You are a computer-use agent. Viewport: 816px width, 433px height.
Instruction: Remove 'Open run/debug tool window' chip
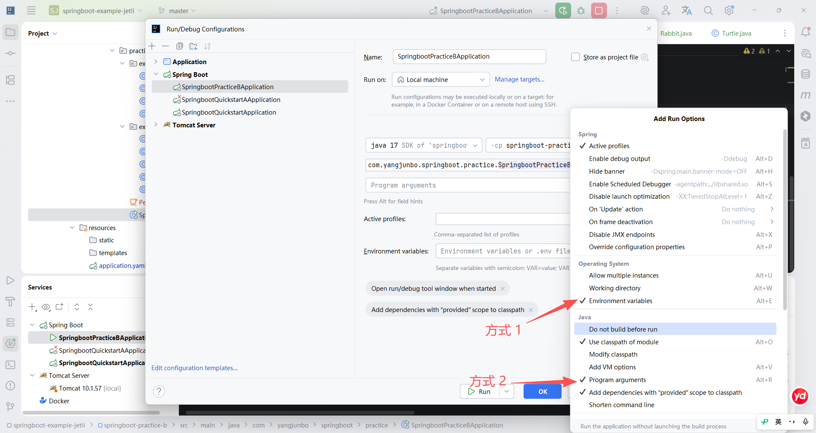click(503, 289)
